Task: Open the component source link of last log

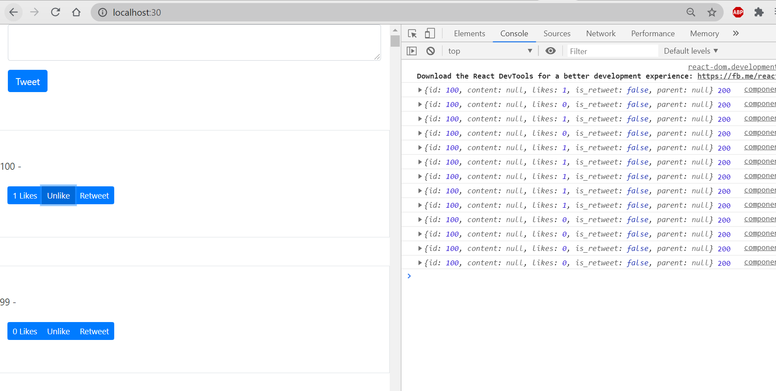Action: click(x=760, y=262)
